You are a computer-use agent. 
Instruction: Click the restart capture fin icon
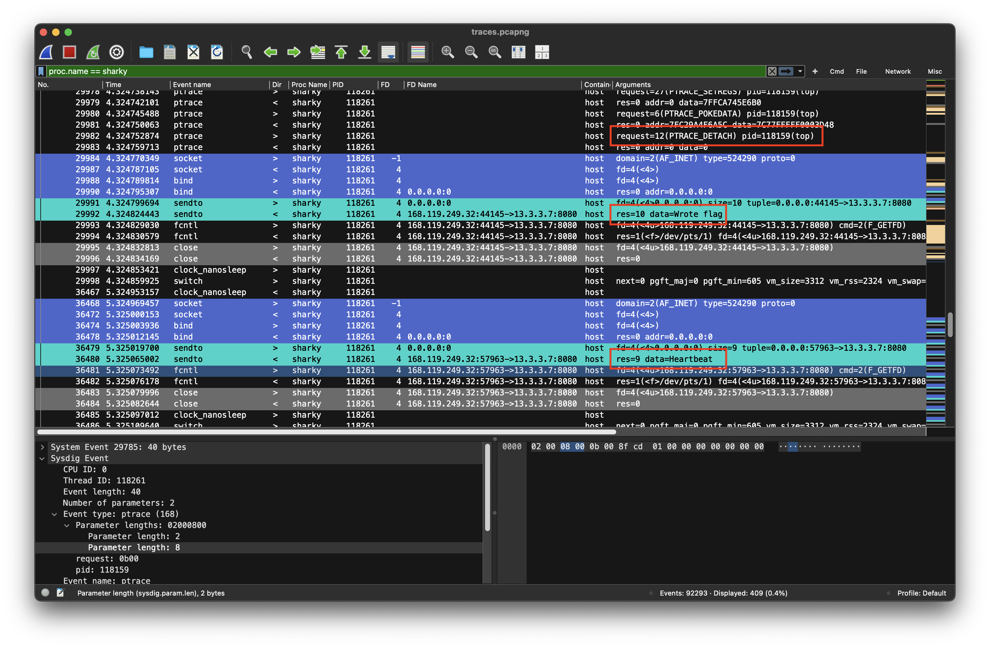93,52
